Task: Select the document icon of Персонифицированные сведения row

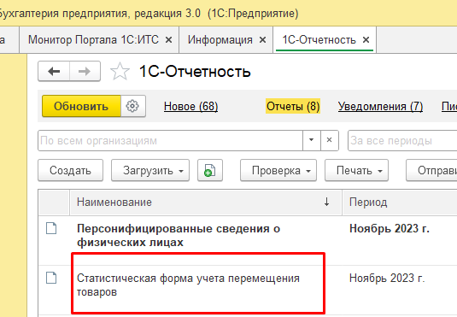Action: click(51, 228)
